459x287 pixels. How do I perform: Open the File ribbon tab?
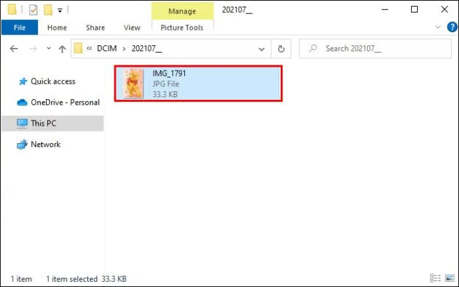[19, 27]
